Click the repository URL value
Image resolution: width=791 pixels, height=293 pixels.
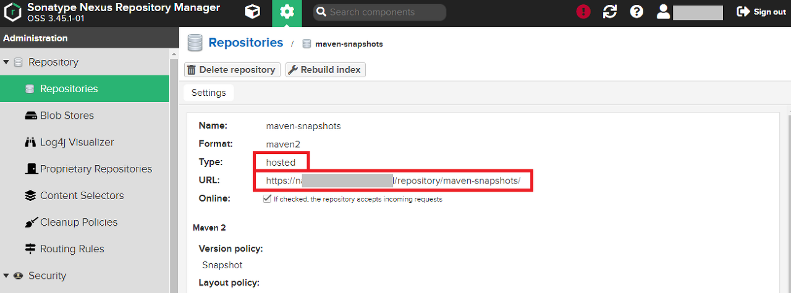click(x=394, y=180)
